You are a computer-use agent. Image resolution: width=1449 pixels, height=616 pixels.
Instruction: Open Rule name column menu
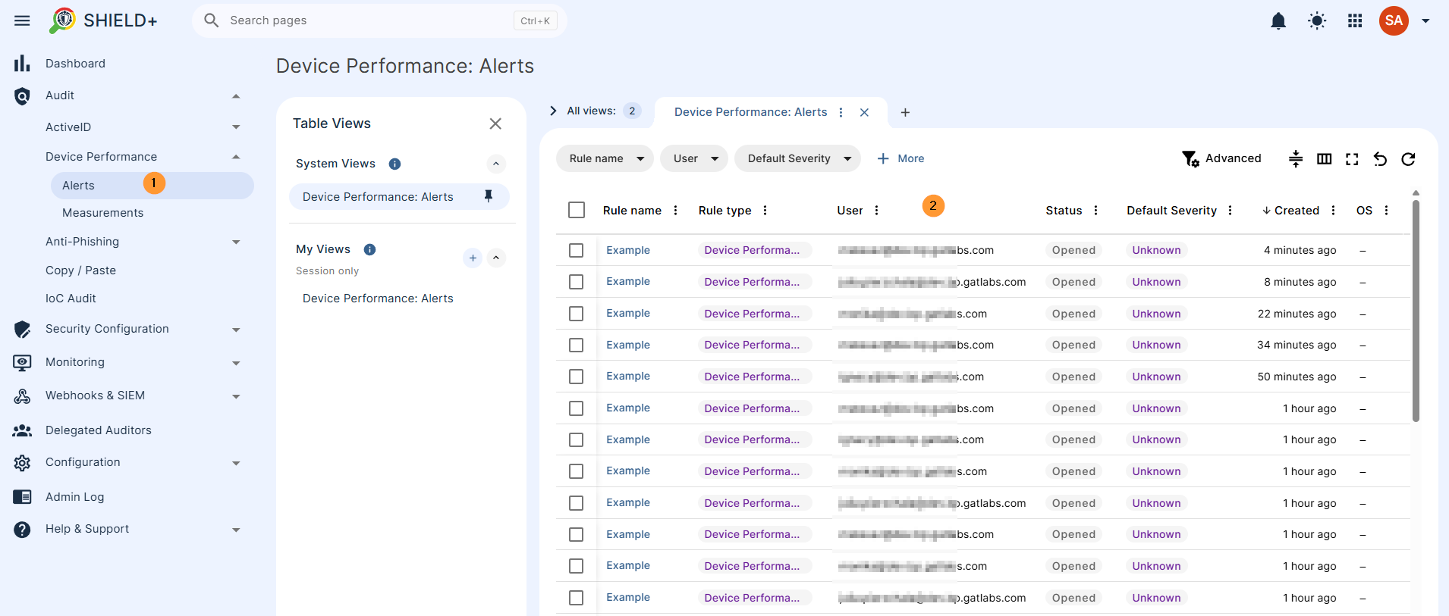click(x=675, y=211)
